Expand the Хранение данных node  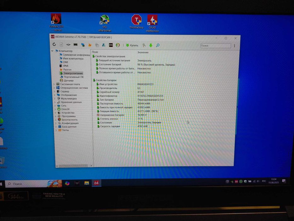click(55, 102)
